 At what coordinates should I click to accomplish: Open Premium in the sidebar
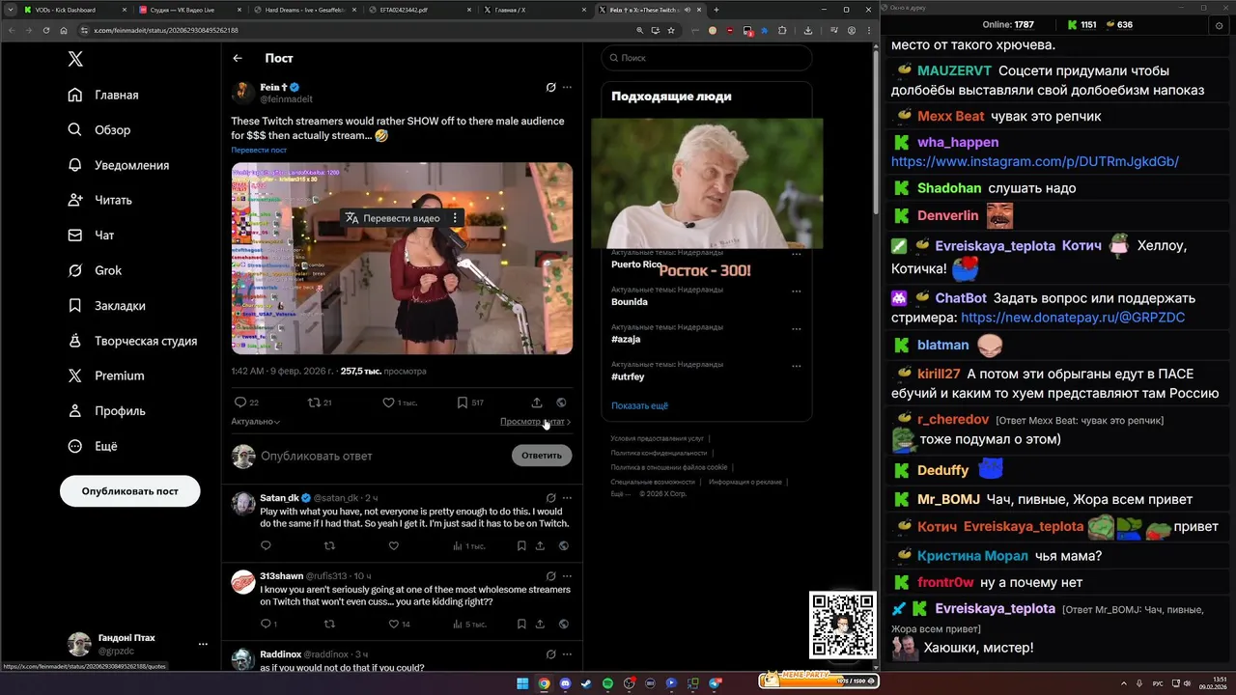tap(106, 375)
